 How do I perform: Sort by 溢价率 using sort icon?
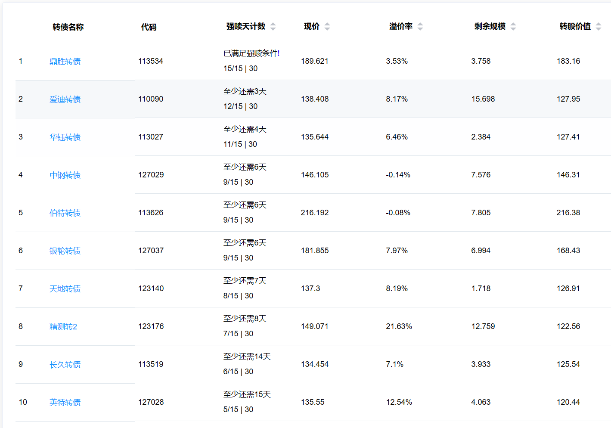click(x=420, y=27)
